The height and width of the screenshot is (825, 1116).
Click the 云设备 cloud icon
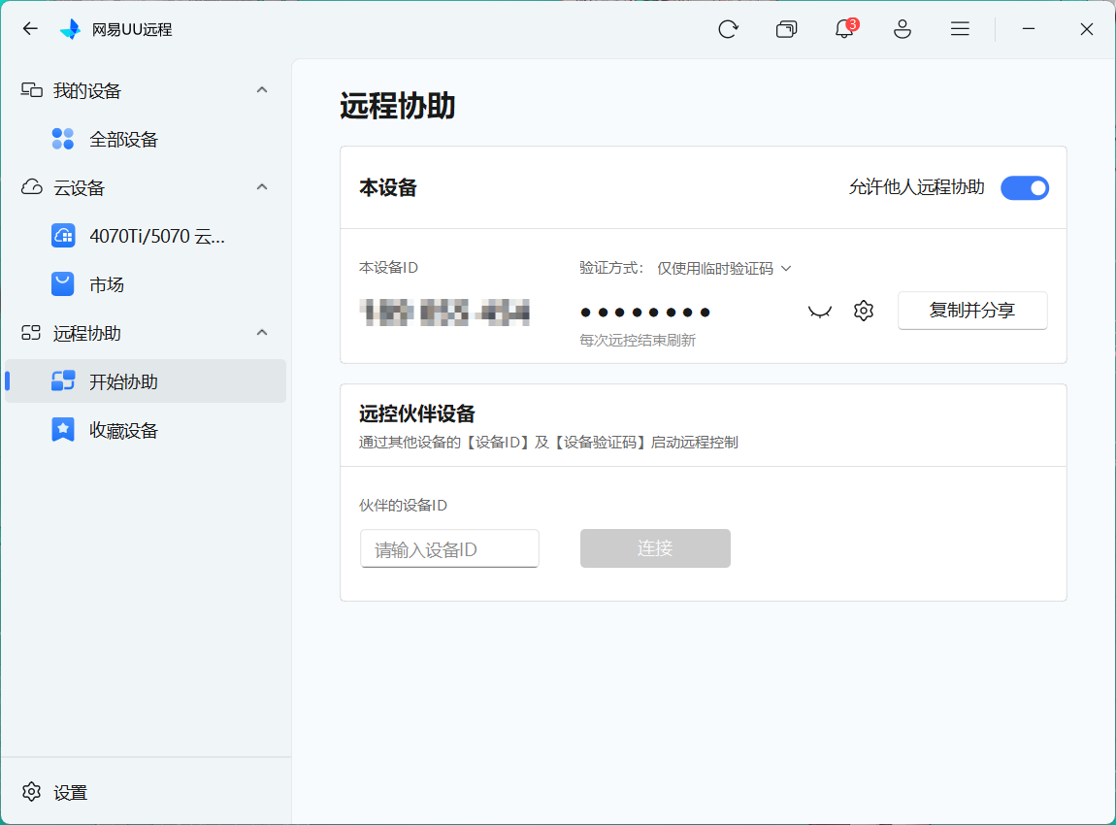[x=31, y=187]
